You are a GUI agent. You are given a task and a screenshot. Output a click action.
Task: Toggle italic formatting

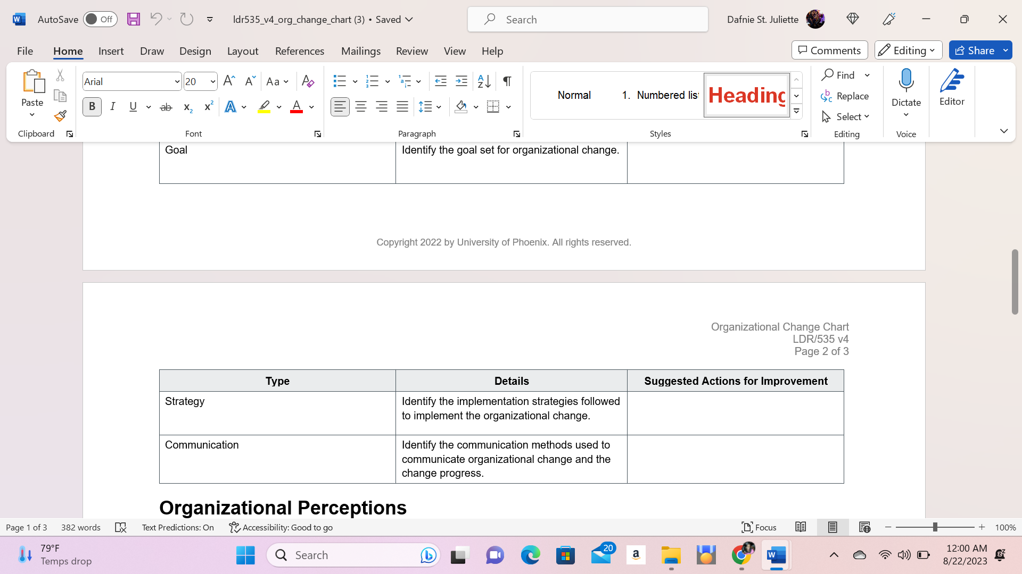click(112, 106)
